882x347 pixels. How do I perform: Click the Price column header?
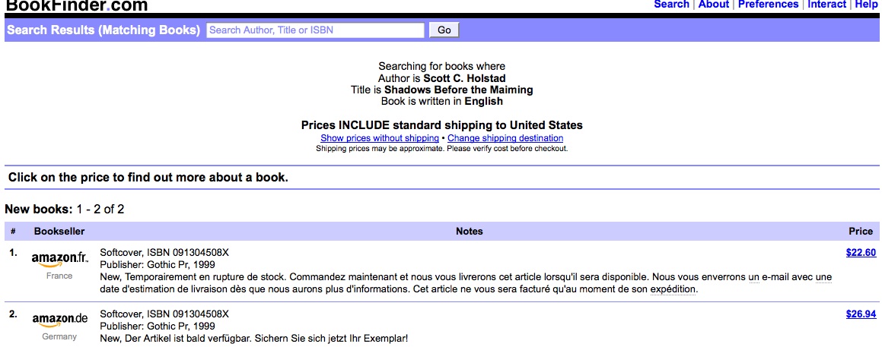click(861, 231)
